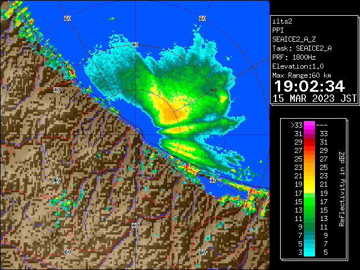Click the "---" label atop the legend

[322, 125]
